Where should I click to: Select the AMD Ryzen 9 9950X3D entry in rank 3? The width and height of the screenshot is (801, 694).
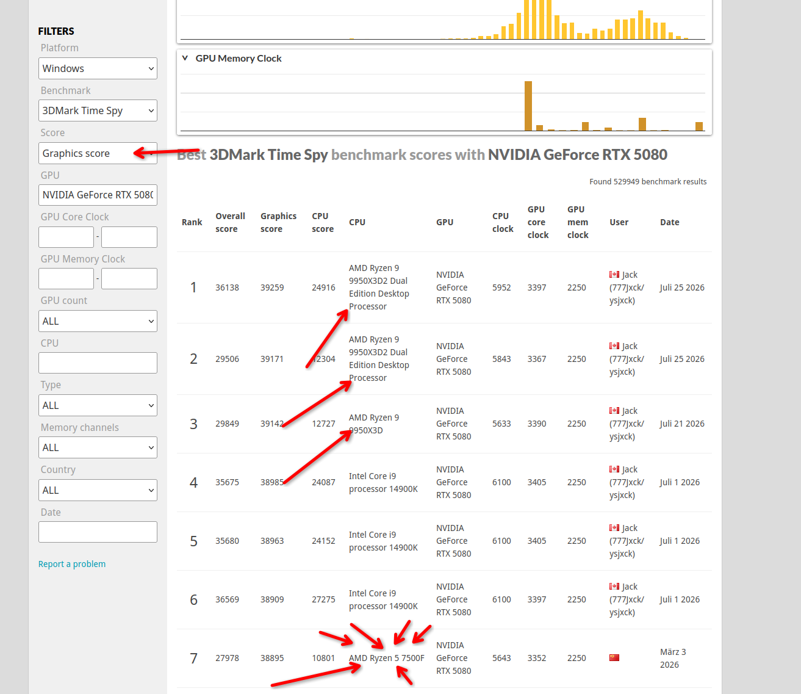374,424
